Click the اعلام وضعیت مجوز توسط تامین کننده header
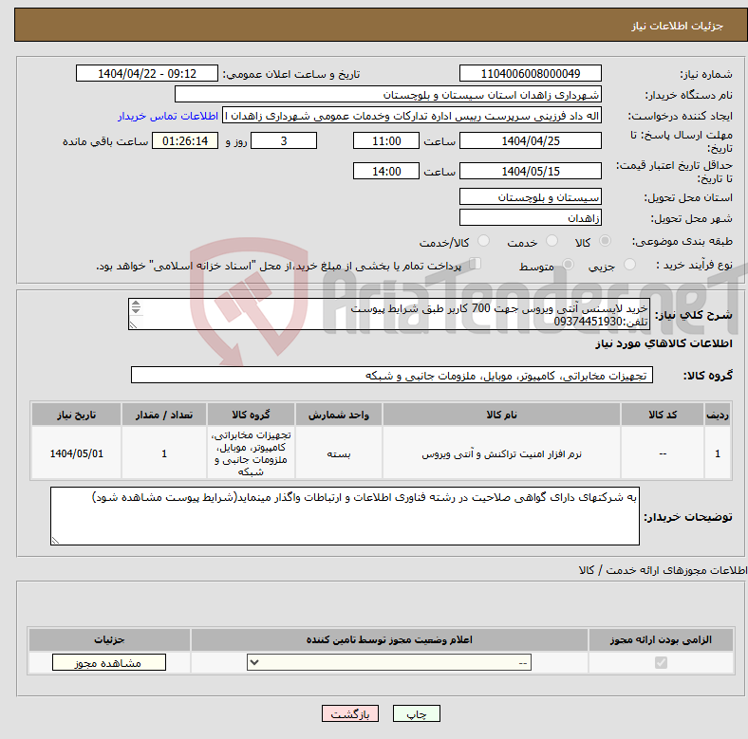The image size is (748, 739). tap(389, 639)
